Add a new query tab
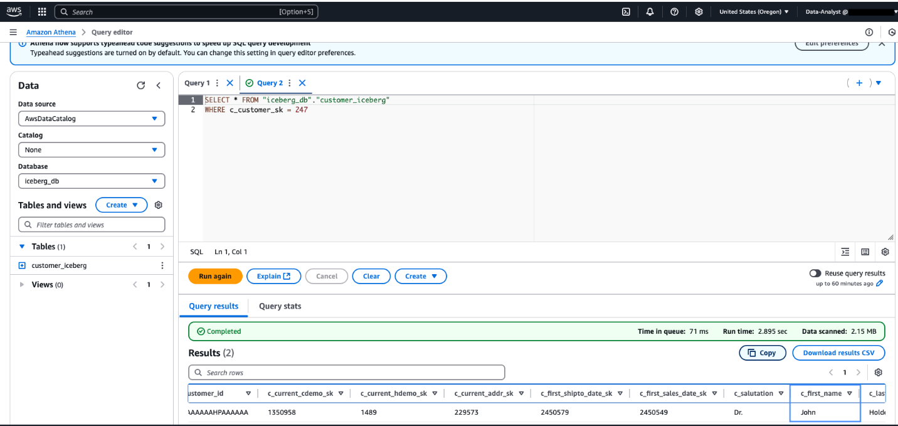Image resolution: width=898 pixels, height=426 pixels. (859, 83)
